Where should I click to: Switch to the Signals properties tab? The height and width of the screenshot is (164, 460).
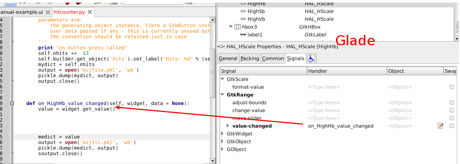[296, 59]
